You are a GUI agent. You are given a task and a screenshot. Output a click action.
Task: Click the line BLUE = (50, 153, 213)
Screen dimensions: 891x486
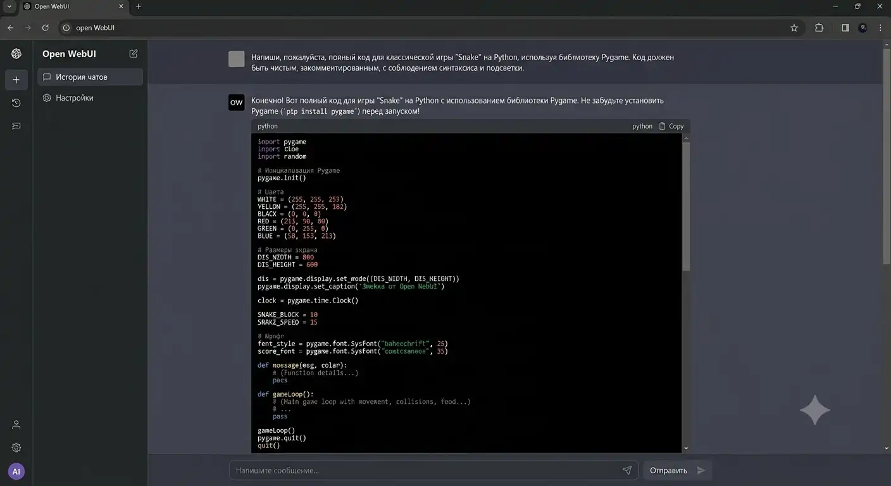coord(296,236)
